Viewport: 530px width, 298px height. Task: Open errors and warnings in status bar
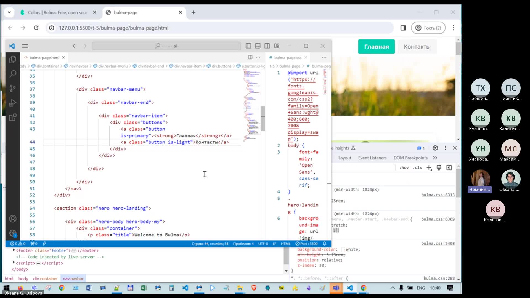pyautogui.click(x=18, y=244)
